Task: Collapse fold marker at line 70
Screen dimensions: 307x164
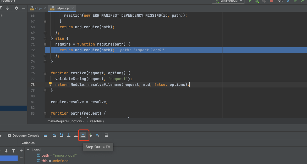Action: [45, 38]
